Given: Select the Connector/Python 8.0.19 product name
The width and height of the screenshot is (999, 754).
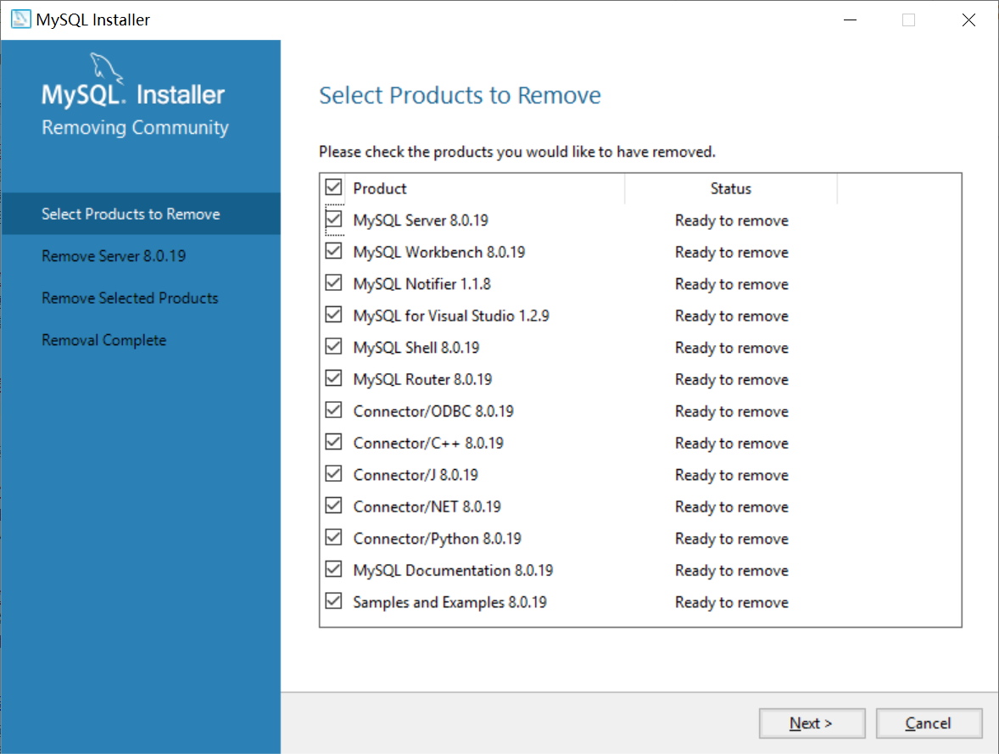Looking at the screenshot, I should pyautogui.click(x=437, y=539).
